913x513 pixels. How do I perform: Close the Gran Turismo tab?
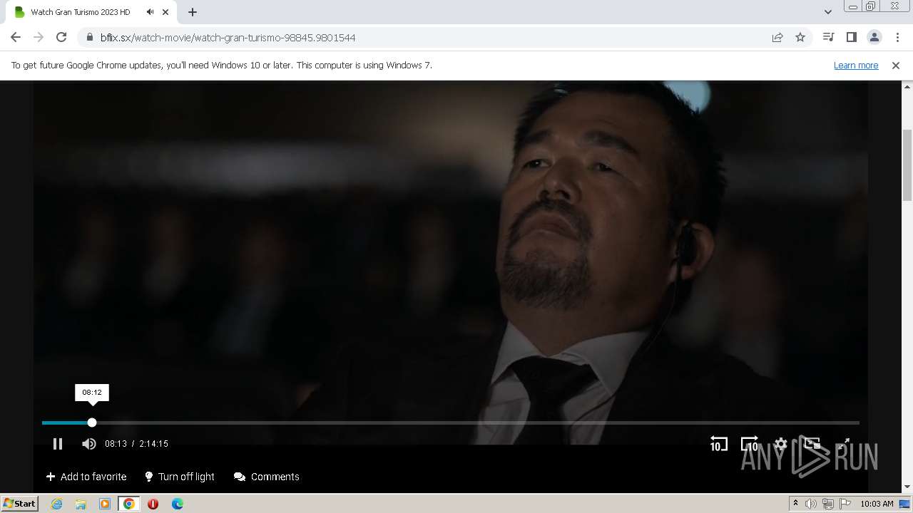pyautogui.click(x=165, y=12)
